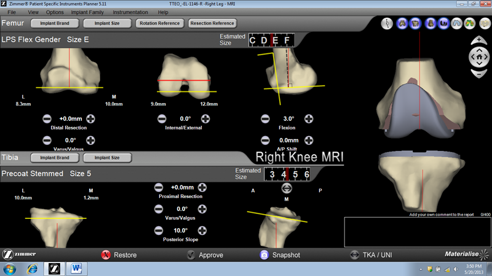Decrease femur Flexion angle with minus
Image resolution: width=492 pixels, height=276 pixels.
[265, 118]
